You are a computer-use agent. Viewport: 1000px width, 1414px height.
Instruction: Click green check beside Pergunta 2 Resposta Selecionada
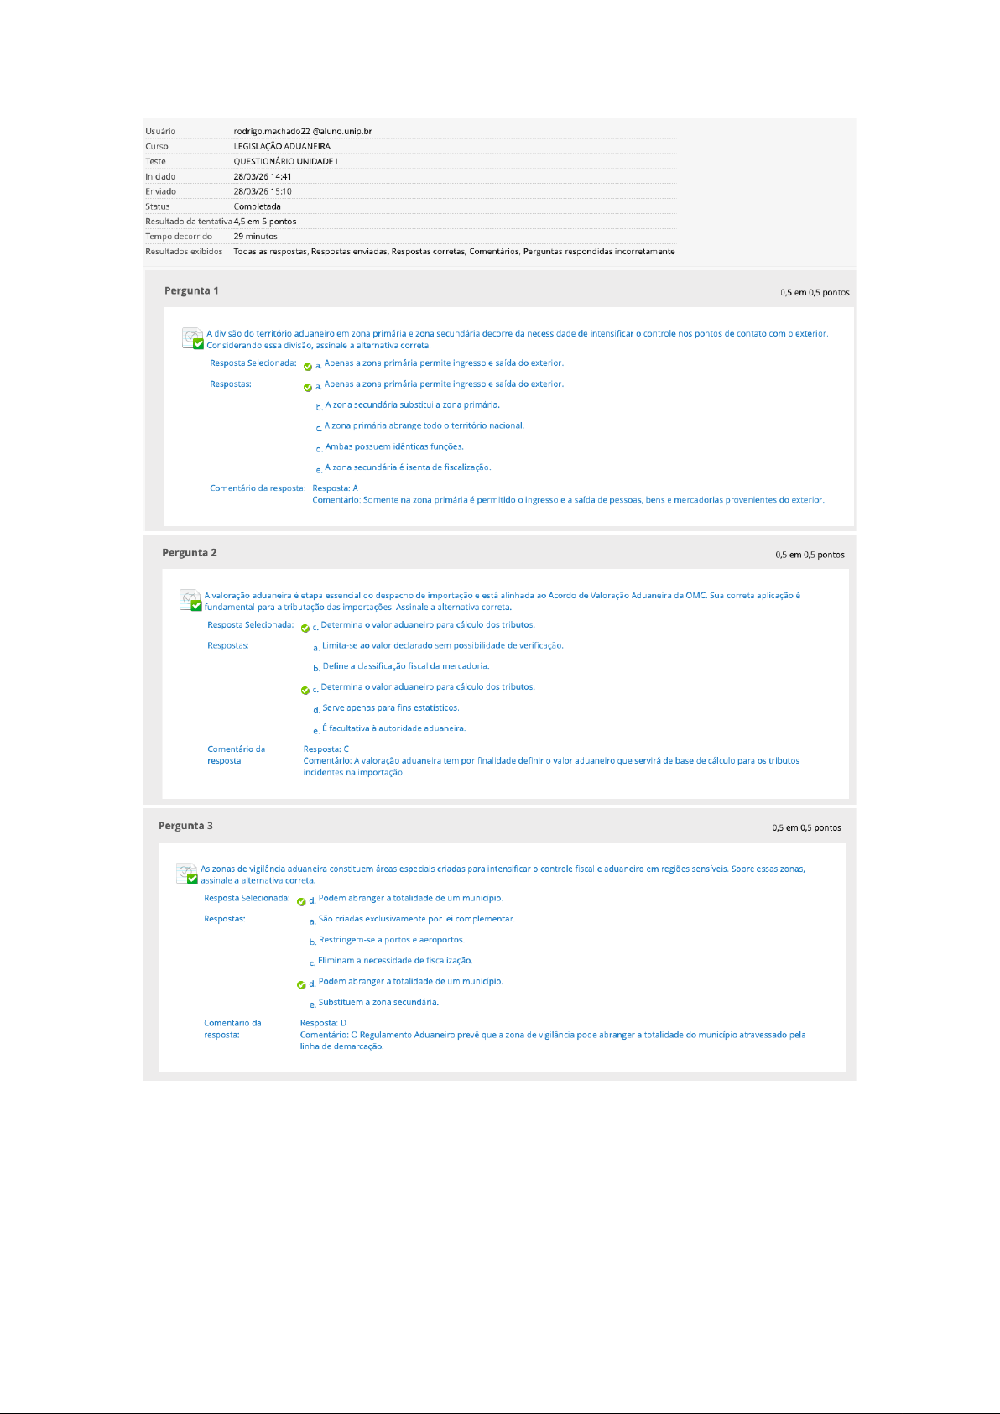305,629
